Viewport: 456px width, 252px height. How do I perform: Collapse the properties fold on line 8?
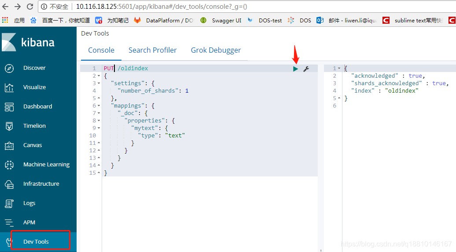click(99, 121)
